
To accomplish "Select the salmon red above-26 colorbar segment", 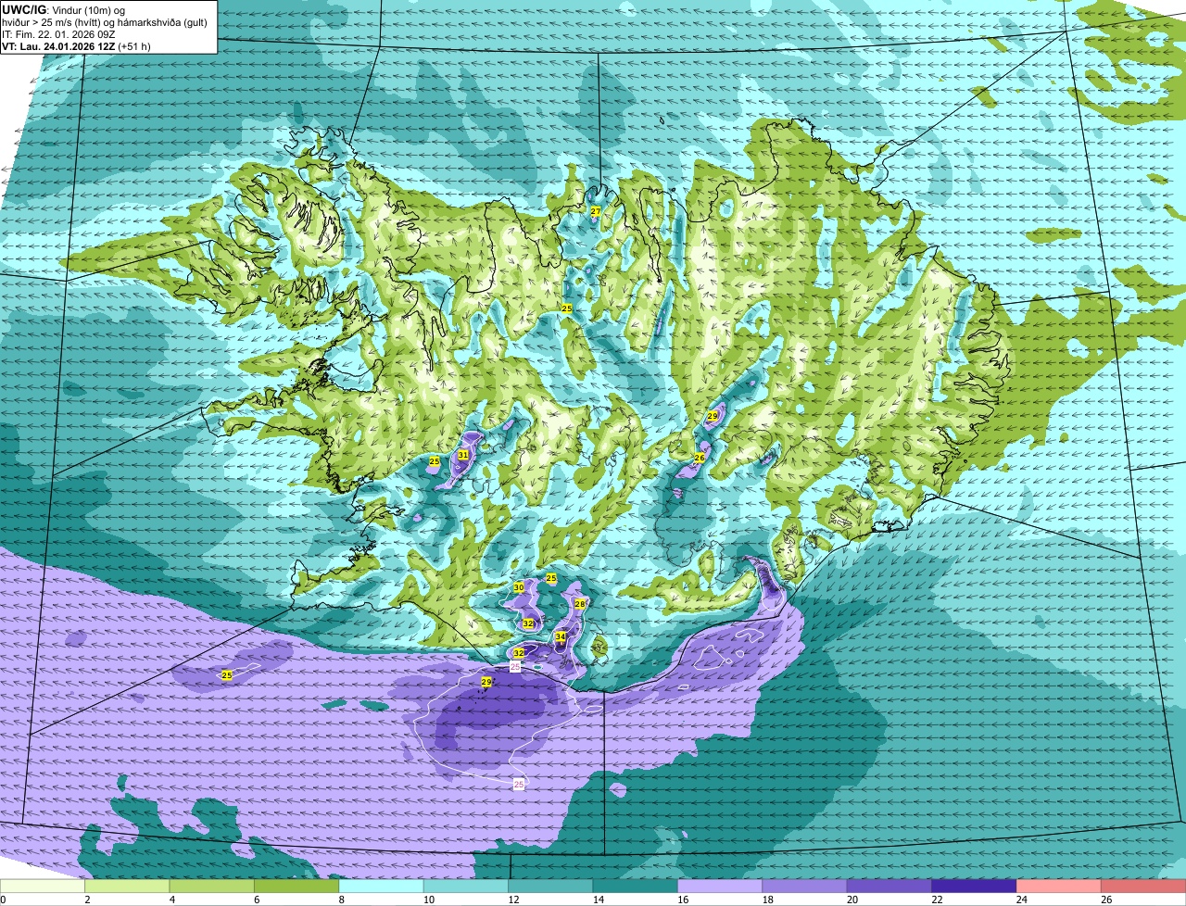I will [1144, 887].
